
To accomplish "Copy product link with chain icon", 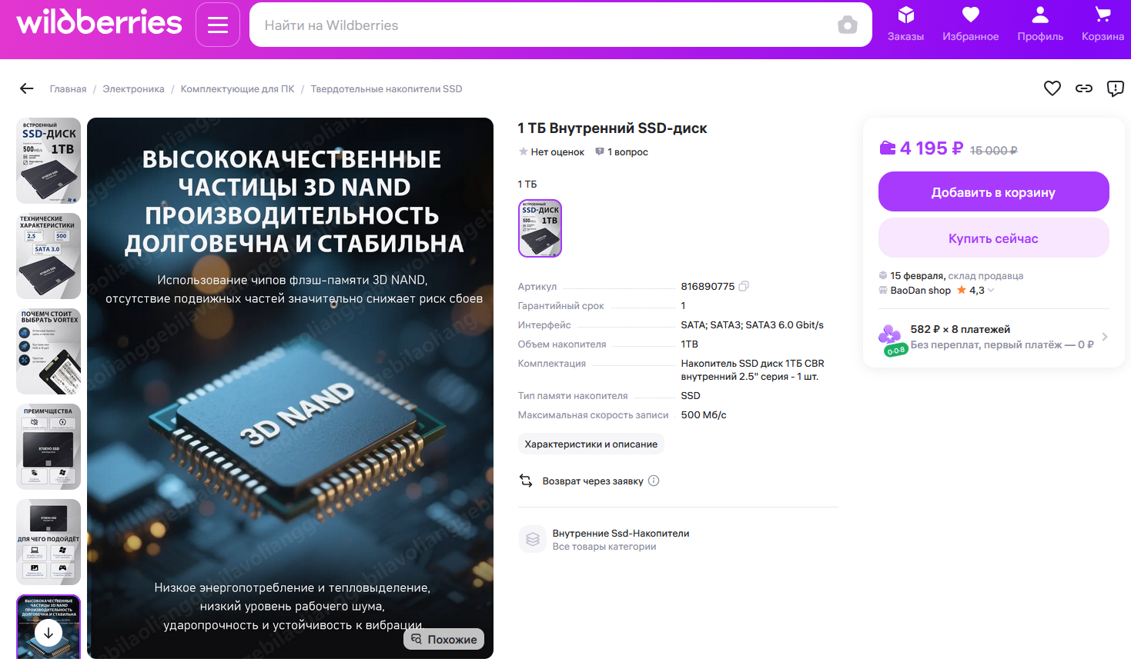I will point(1084,88).
